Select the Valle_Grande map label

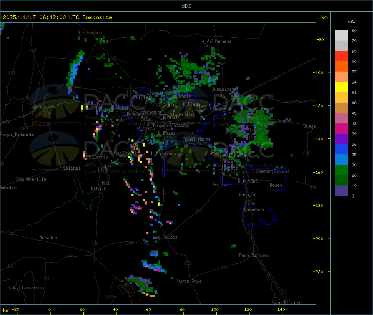pos(123,152)
